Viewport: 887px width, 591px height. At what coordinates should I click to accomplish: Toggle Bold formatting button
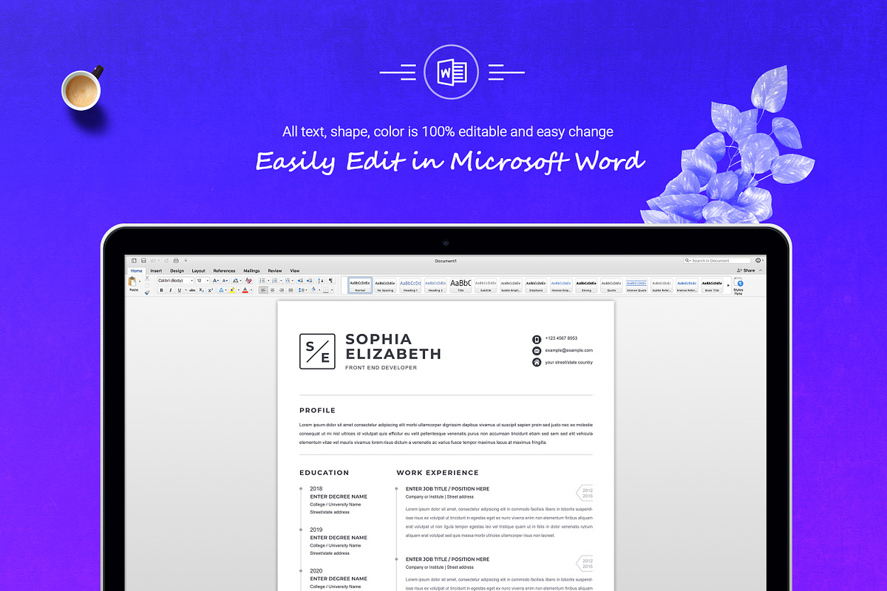coord(162,290)
